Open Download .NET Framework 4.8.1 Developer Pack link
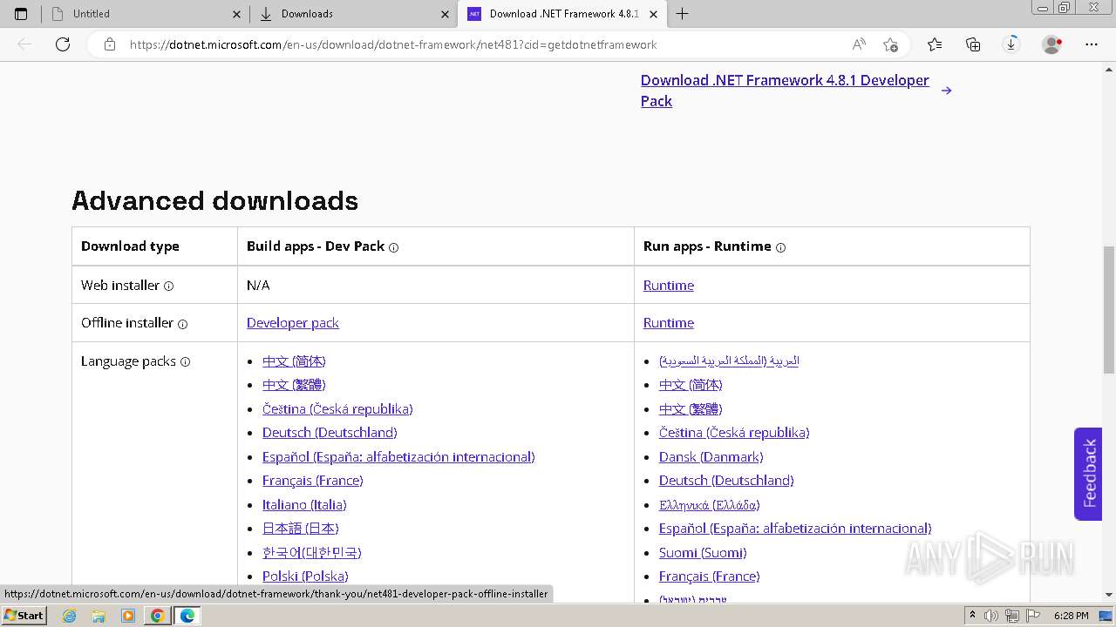1116x627 pixels. tap(785, 91)
